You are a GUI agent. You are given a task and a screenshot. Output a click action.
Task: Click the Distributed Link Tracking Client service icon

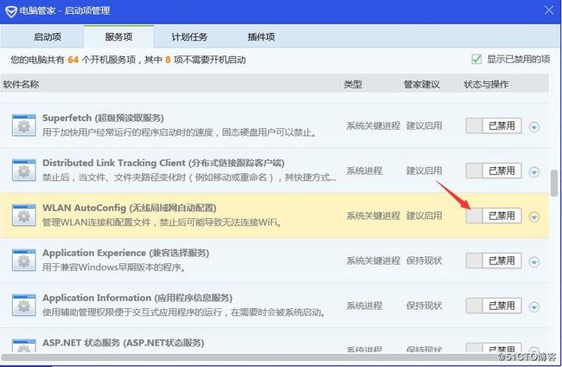(x=23, y=171)
